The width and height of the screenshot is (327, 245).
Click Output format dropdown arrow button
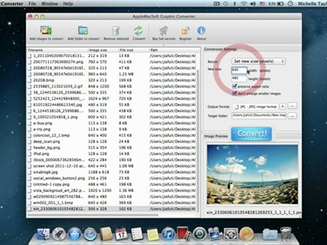pyautogui.click(x=283, y=107)
